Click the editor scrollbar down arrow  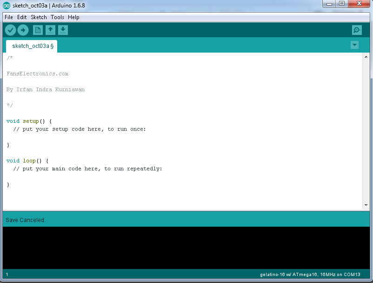point(366,205)
